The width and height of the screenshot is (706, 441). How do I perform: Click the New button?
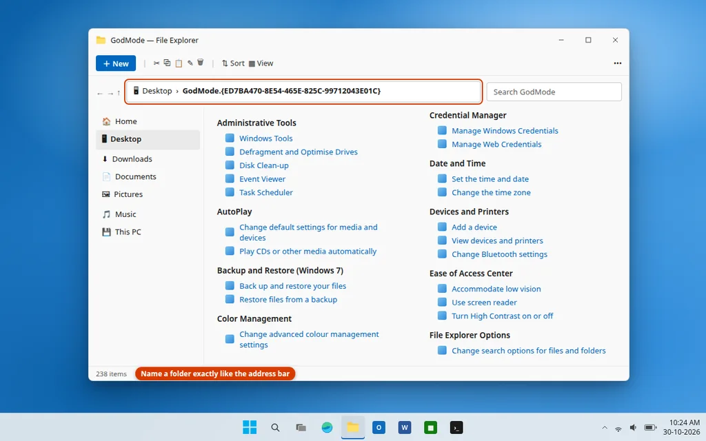tap(116, 63)
